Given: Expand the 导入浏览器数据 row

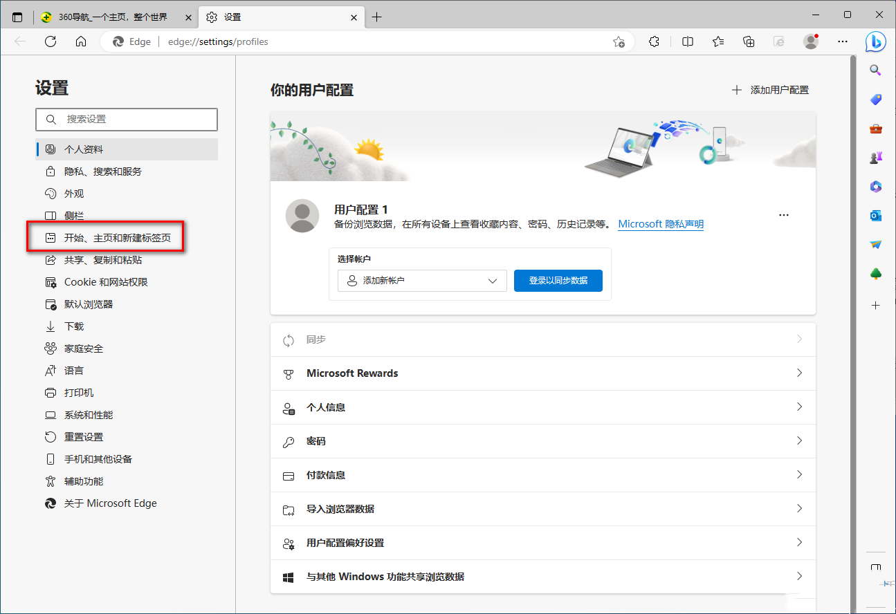Looking at the screenshot, I should (x=543, y=509).
